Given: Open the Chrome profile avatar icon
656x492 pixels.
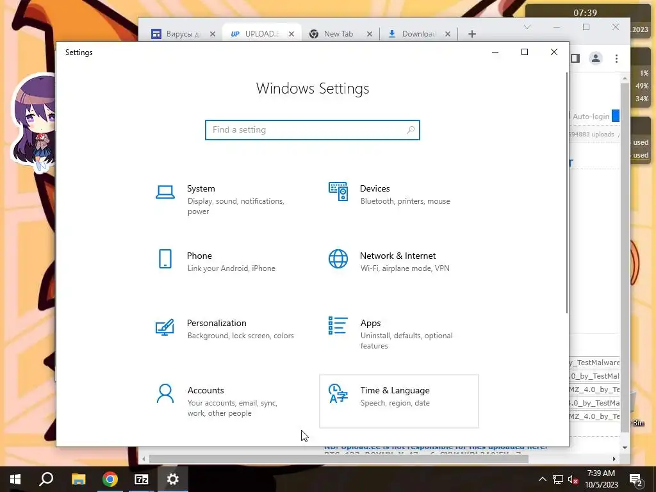Looking at the screenshot, I should 596,58.
